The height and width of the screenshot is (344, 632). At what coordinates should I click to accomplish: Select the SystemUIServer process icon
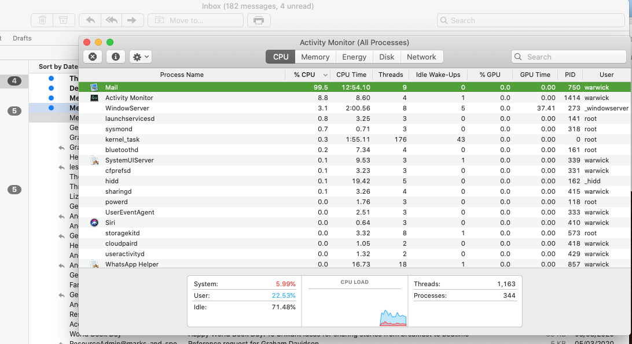click(94, 160)
